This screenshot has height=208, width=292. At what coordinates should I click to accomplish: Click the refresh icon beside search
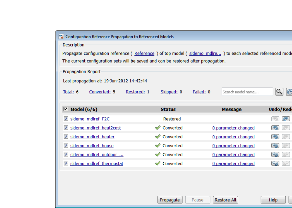coord(289,92)
